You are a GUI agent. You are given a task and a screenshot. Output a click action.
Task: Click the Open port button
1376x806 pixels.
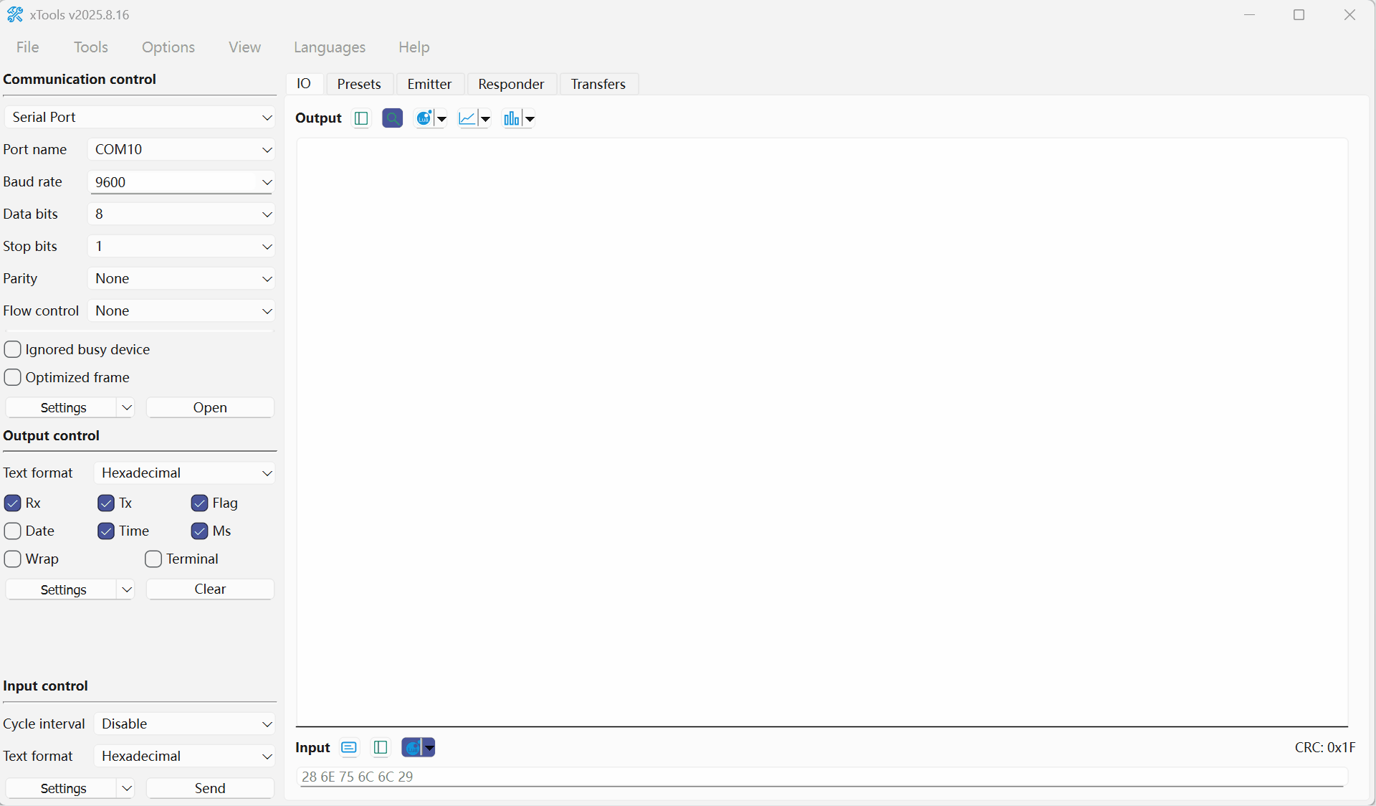click(210, 408)
